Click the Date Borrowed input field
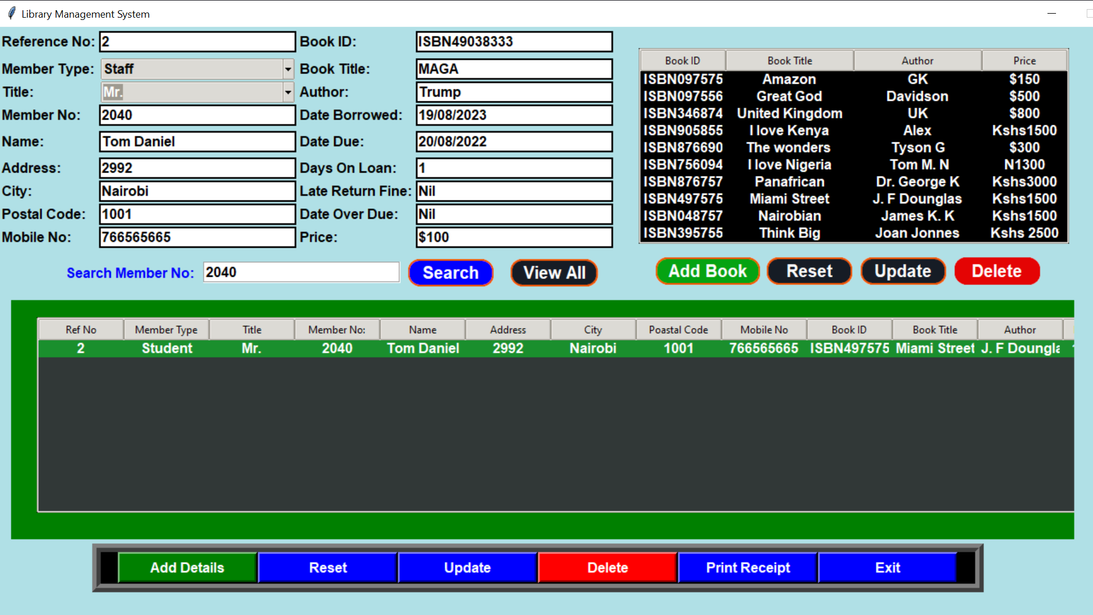Image resolution: width=1093 pixels, height=615 pixels. click(513, 115)
